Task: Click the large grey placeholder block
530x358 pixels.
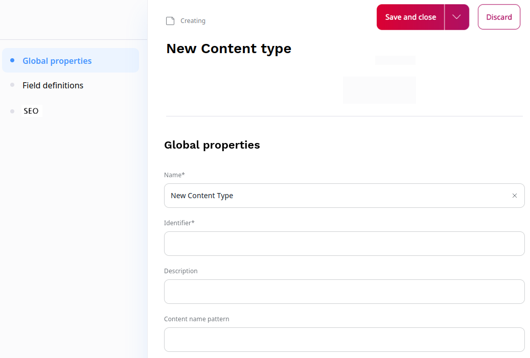Action: coord(379,90)
